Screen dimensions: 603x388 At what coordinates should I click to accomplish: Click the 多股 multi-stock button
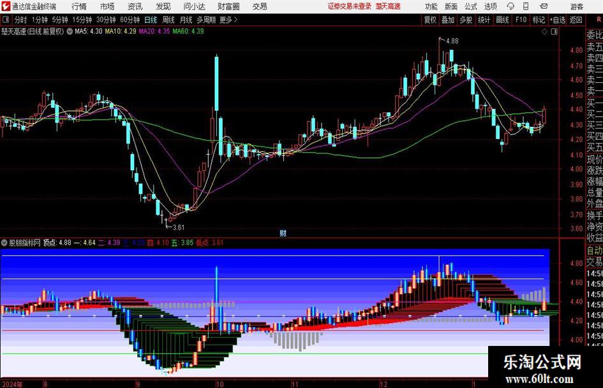[466, 20]
